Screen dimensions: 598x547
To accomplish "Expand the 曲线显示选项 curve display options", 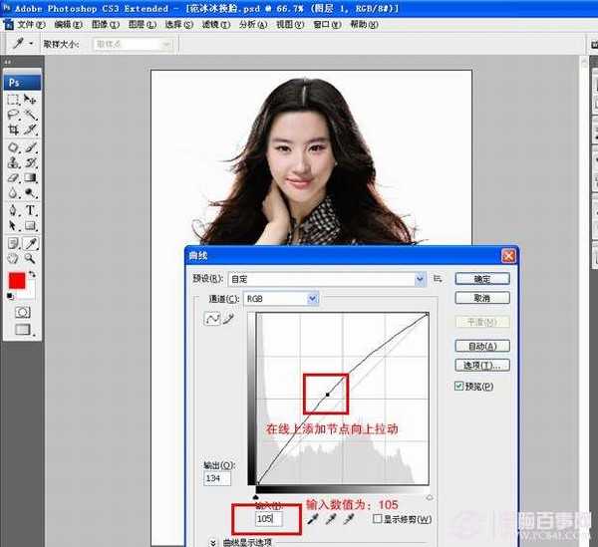I will pos(213,541).
